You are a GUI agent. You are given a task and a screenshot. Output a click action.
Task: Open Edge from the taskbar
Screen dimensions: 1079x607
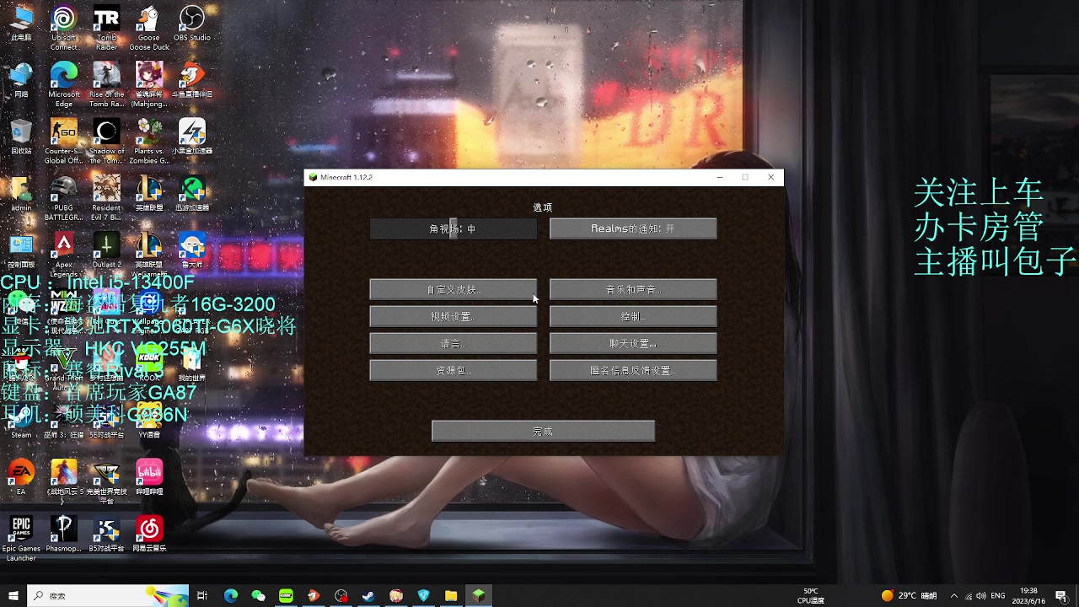coord(231,596)
